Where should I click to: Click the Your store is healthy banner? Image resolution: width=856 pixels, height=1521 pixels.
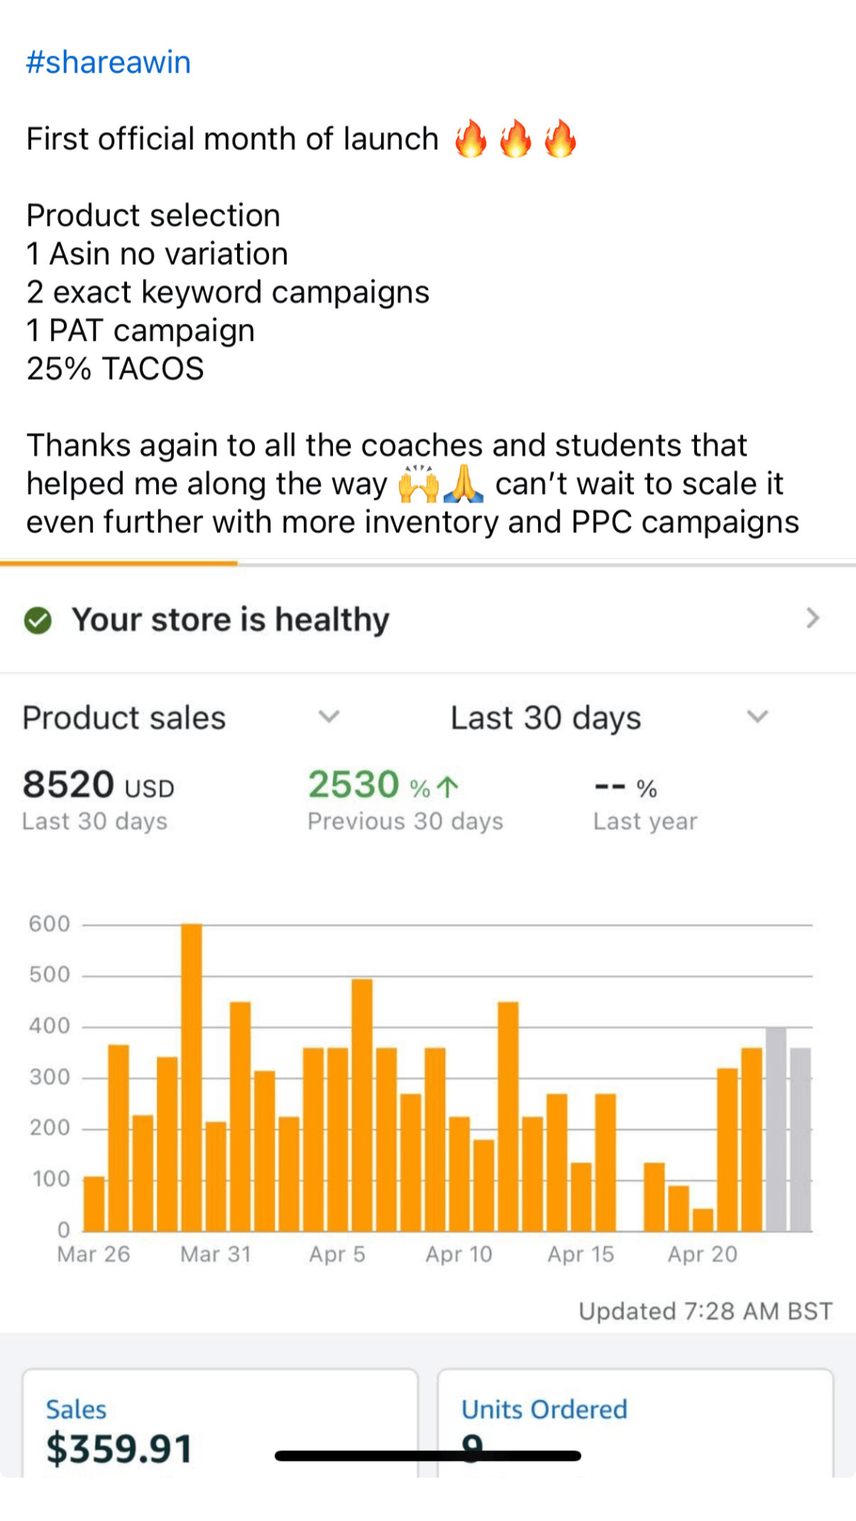(x=230, y=619)
